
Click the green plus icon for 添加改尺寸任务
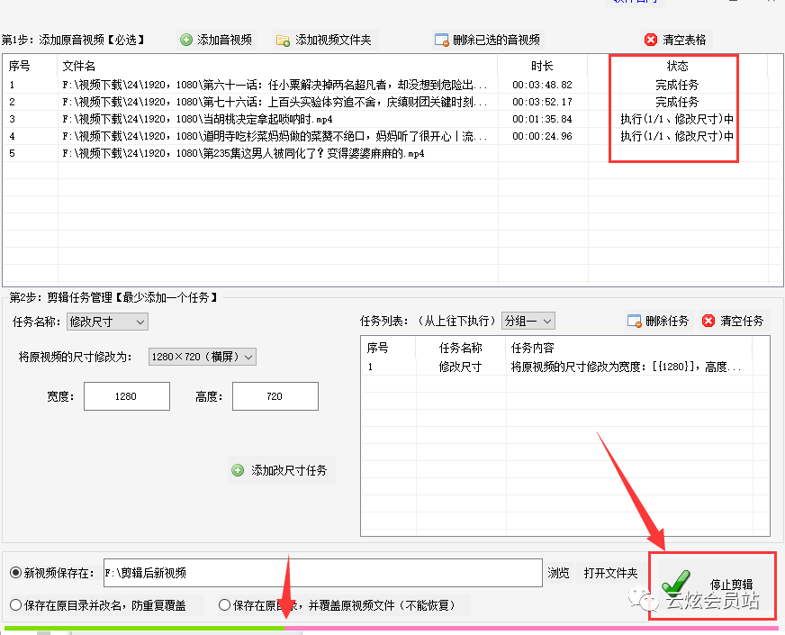point(238,470)
